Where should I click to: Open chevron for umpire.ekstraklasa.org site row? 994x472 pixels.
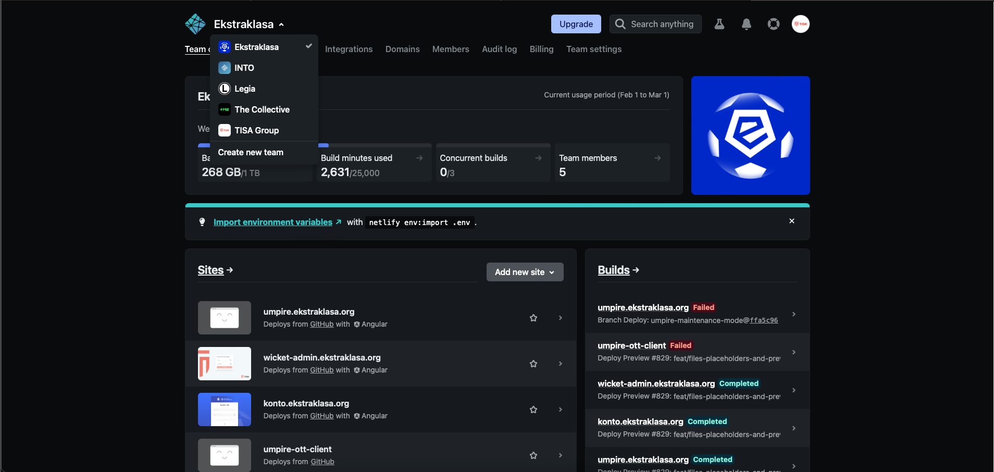[x=561, y=318]
